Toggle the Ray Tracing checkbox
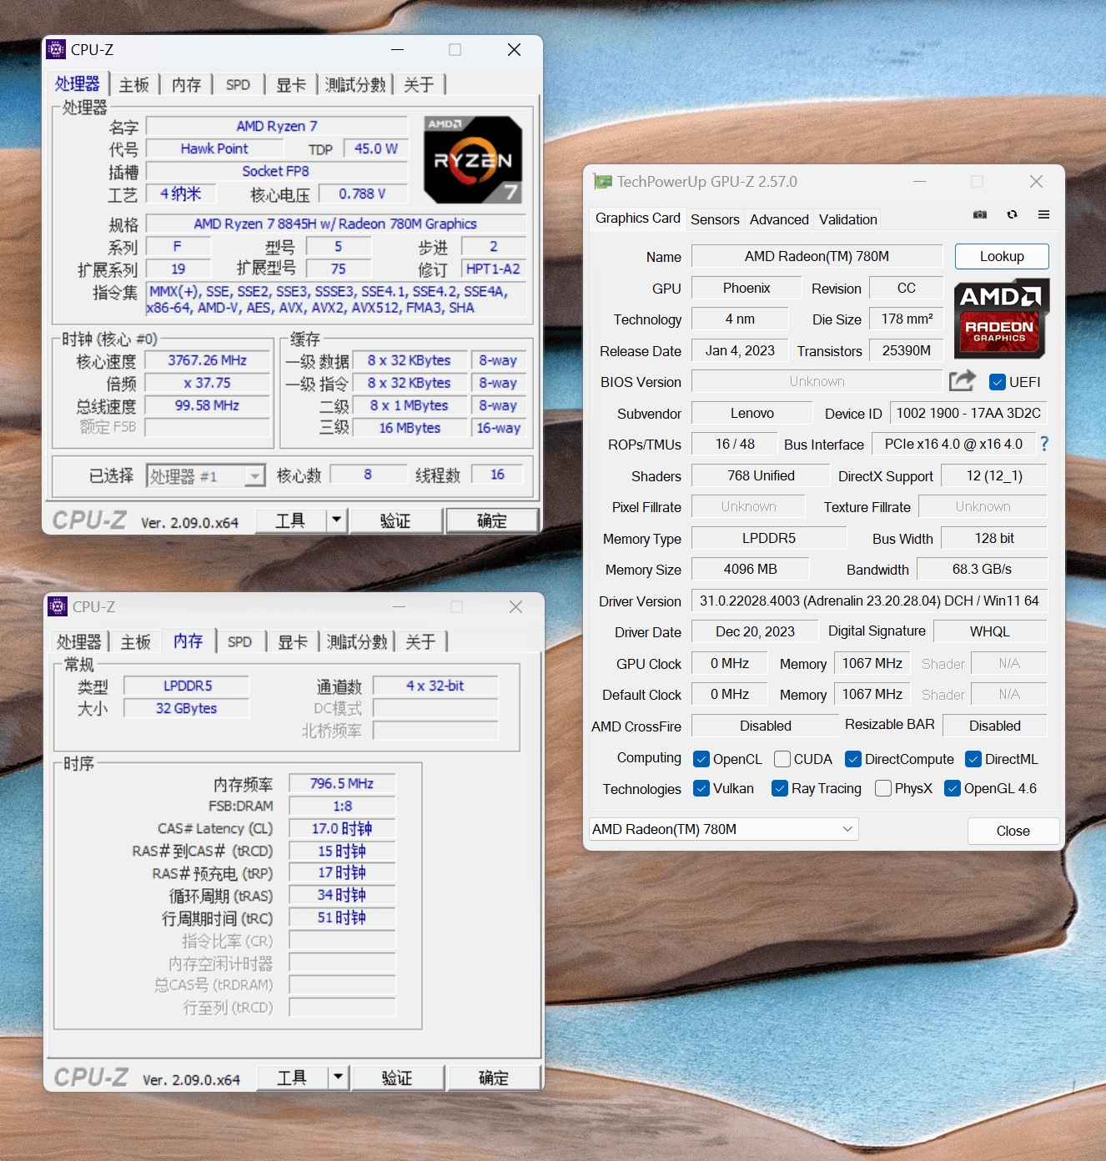1106x1161 pixels. tap(781, 788)
